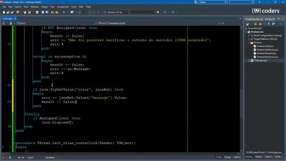Open the Tools menu
This screenshot has width=286, height=161.
click(74, 7)
